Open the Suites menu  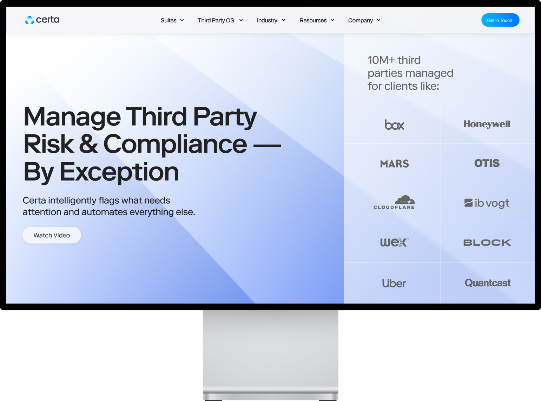[x=169, y=20]
